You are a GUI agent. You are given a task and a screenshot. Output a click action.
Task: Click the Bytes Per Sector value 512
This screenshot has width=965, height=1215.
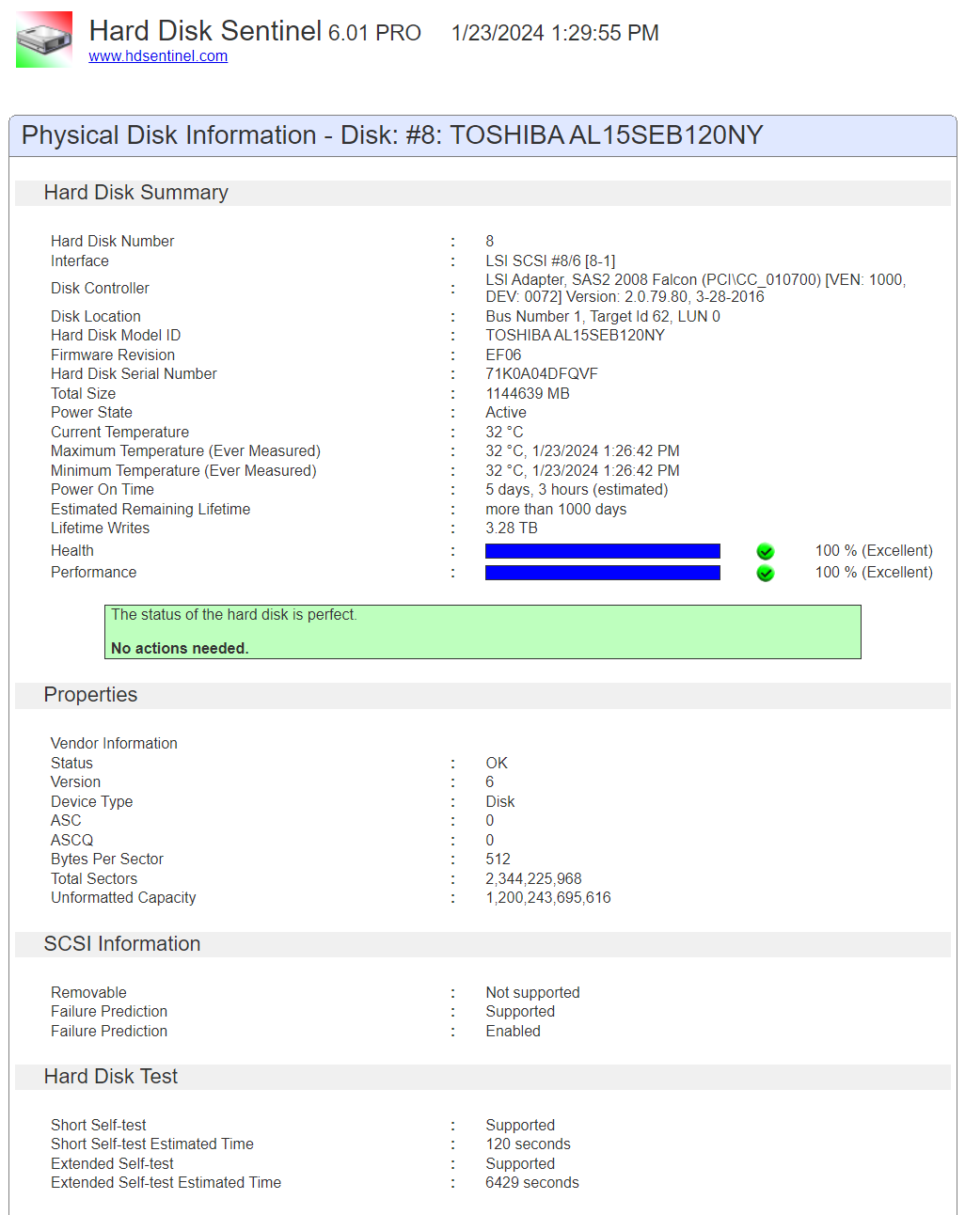tap(498, 860)
